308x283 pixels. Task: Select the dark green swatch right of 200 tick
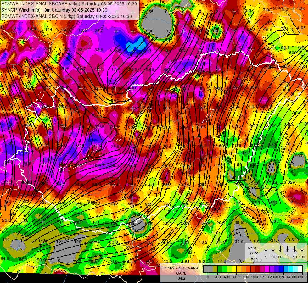tap(220, 269)
